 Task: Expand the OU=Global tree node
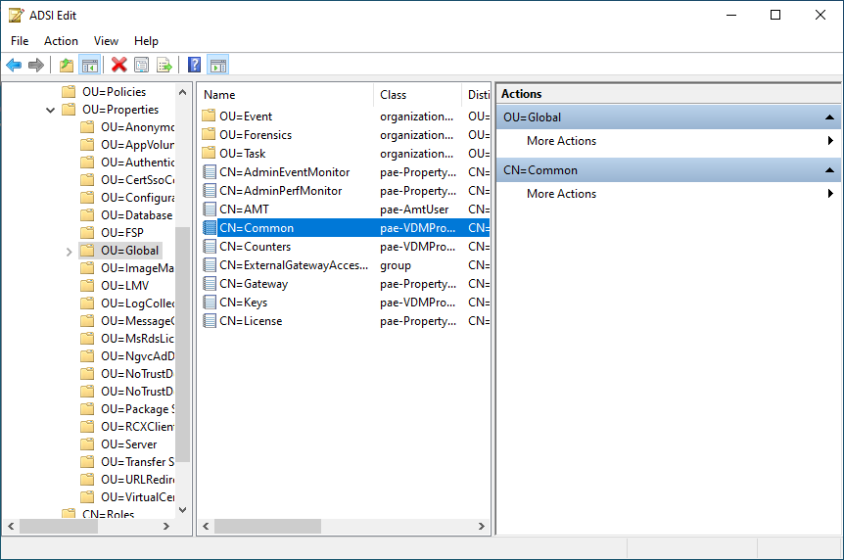click(x=69, y=252)
